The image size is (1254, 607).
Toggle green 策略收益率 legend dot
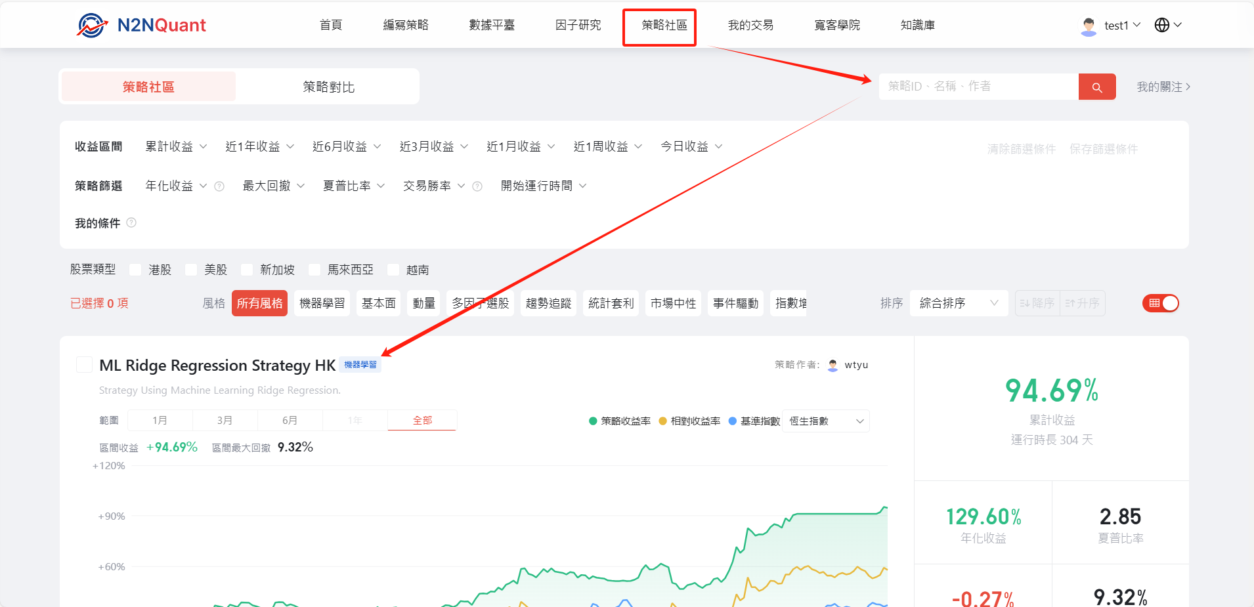(x=593, y=421)
